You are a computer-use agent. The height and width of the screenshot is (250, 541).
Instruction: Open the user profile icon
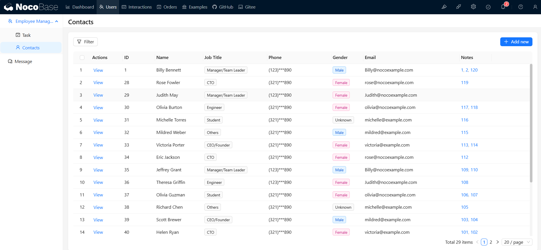click(x=535, y=7)
